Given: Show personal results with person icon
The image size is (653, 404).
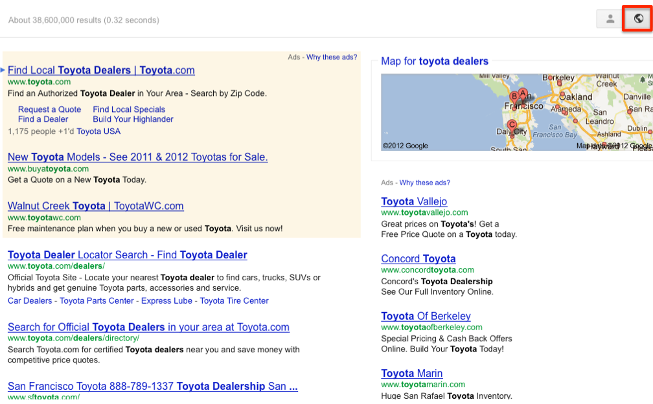Looking at the screenshot, I should [x=610, y=19].
